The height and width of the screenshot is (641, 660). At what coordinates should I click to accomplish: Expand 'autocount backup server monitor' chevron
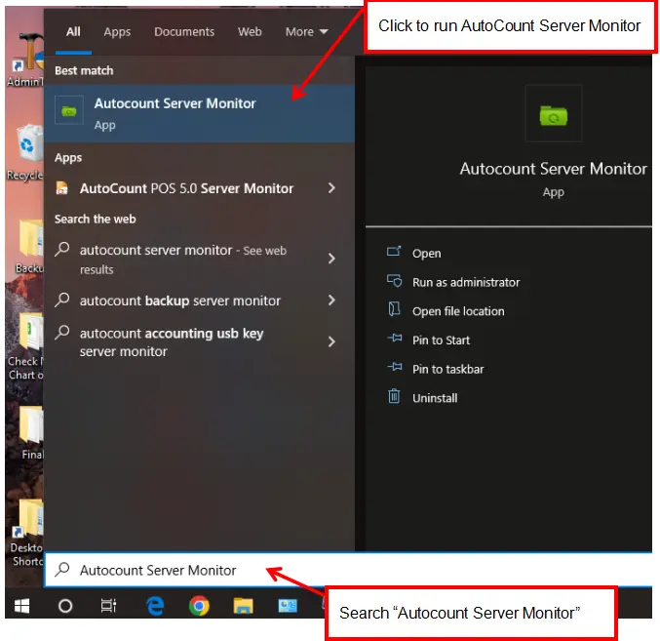click(331, 300)
